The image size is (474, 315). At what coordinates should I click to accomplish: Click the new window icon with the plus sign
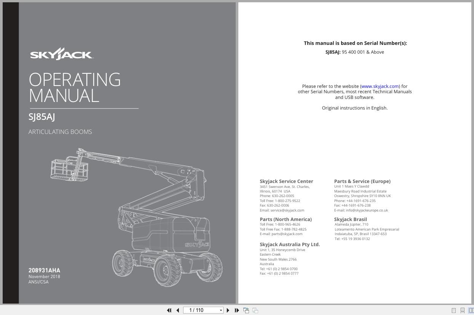pos(246,310)
